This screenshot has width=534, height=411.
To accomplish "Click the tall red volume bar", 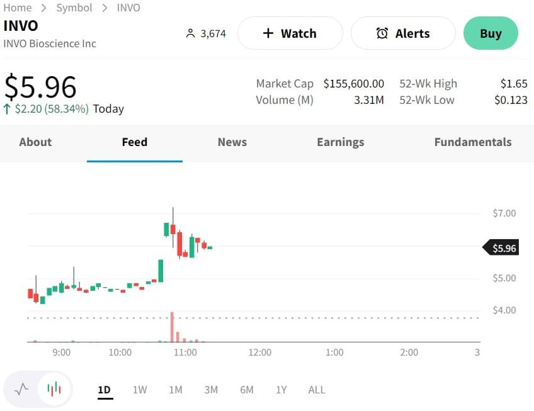I will coord(172,327).
